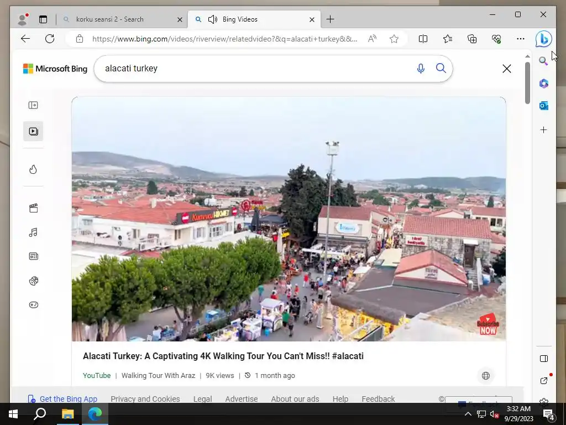
Task: Click the page vertical scrollbar thumb
Action: (x=527, y=83)
